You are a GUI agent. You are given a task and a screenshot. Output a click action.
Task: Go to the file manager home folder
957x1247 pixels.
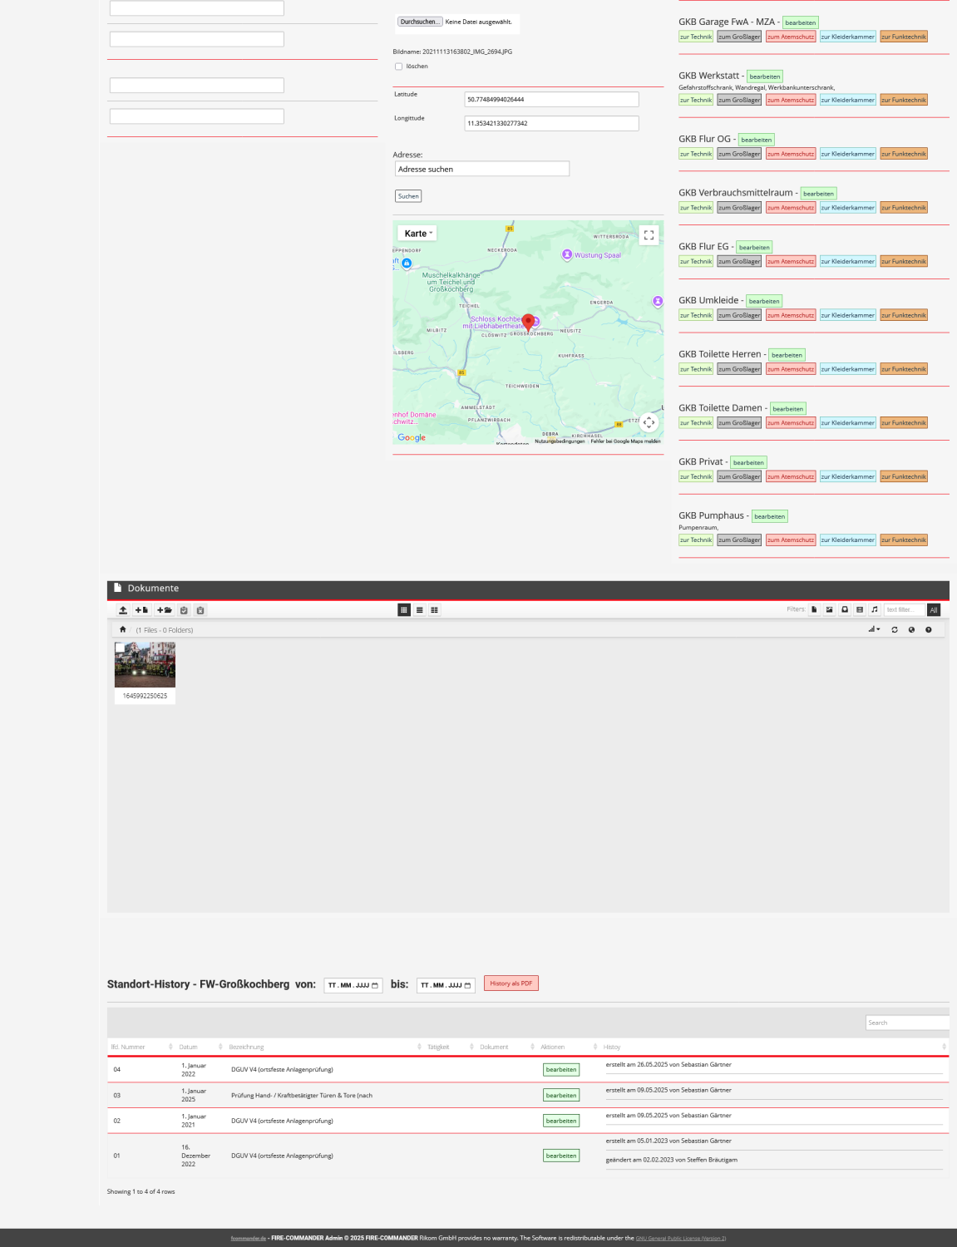(x=123, y=630)
